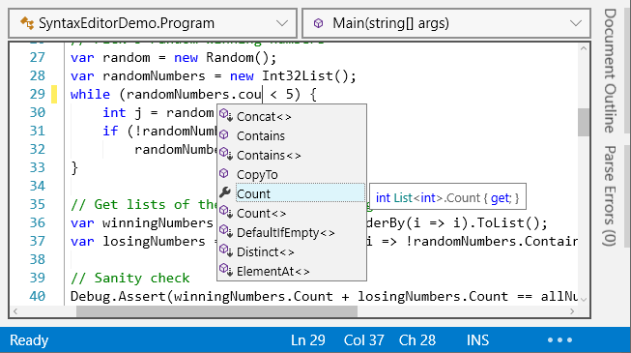This screenshot has height=353, width=631.
Task: Click the vertical scrollbar thumb
Action: click(x=584, y=122)
